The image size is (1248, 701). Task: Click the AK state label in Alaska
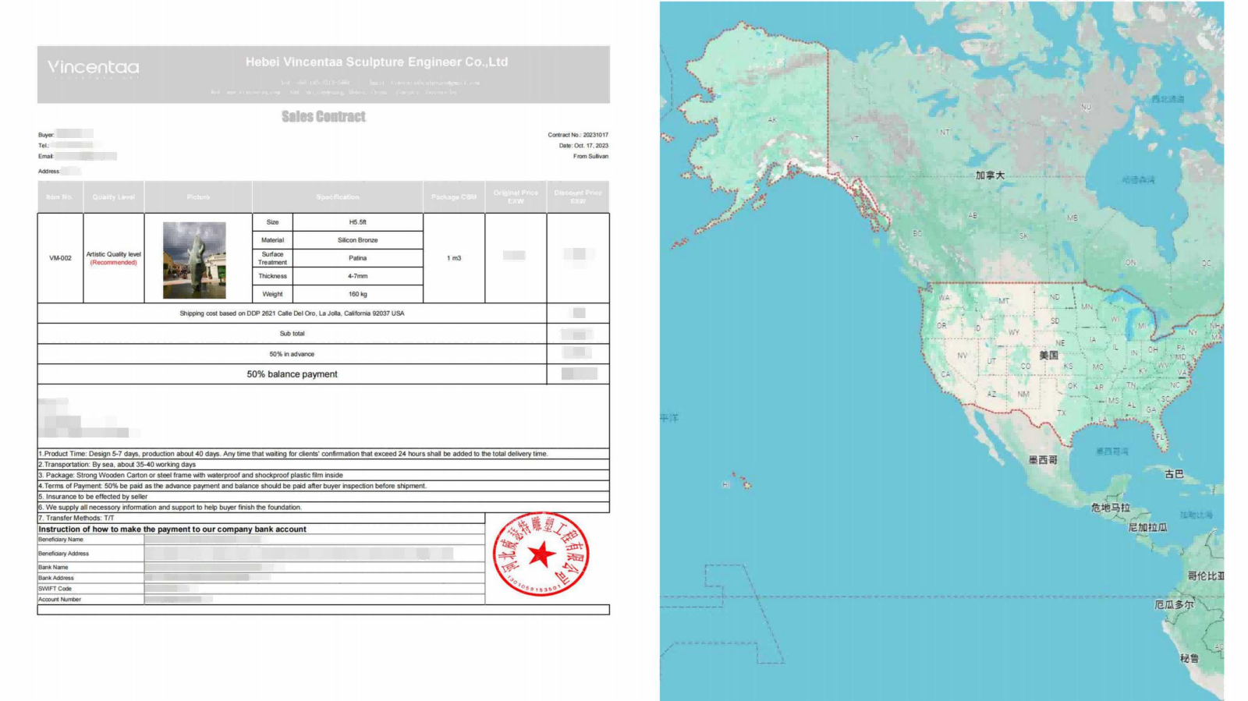click(772, 120)
